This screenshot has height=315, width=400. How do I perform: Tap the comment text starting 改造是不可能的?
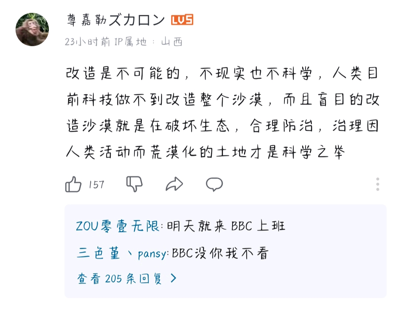click(x=222, y=74)
